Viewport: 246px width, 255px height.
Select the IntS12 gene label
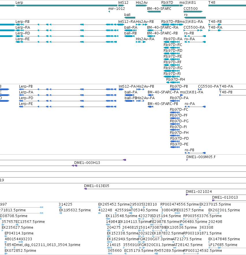(123, 2)
